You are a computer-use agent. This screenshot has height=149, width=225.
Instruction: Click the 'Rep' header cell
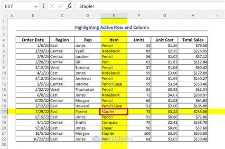[88, 40]
